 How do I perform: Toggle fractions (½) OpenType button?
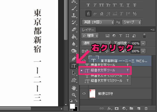click(x=135, y=14)
